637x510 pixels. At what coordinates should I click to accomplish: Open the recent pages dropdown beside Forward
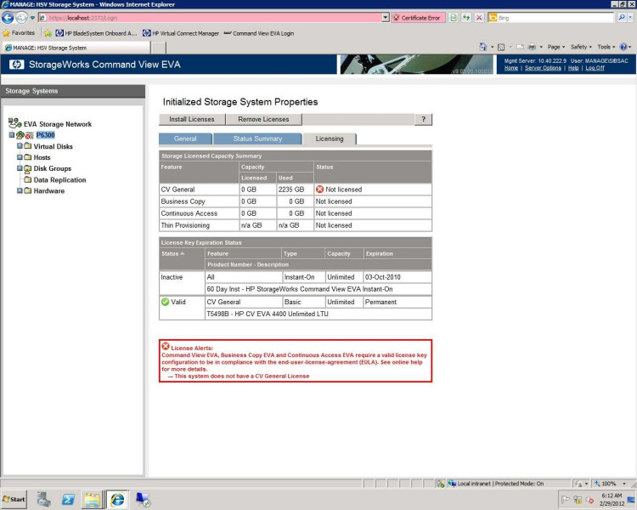tap(32, 18)
